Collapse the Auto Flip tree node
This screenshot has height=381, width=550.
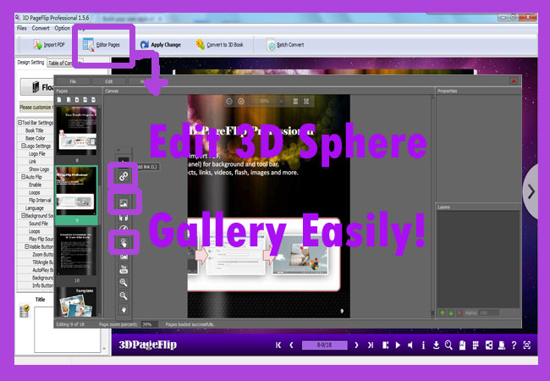(23, 176)
